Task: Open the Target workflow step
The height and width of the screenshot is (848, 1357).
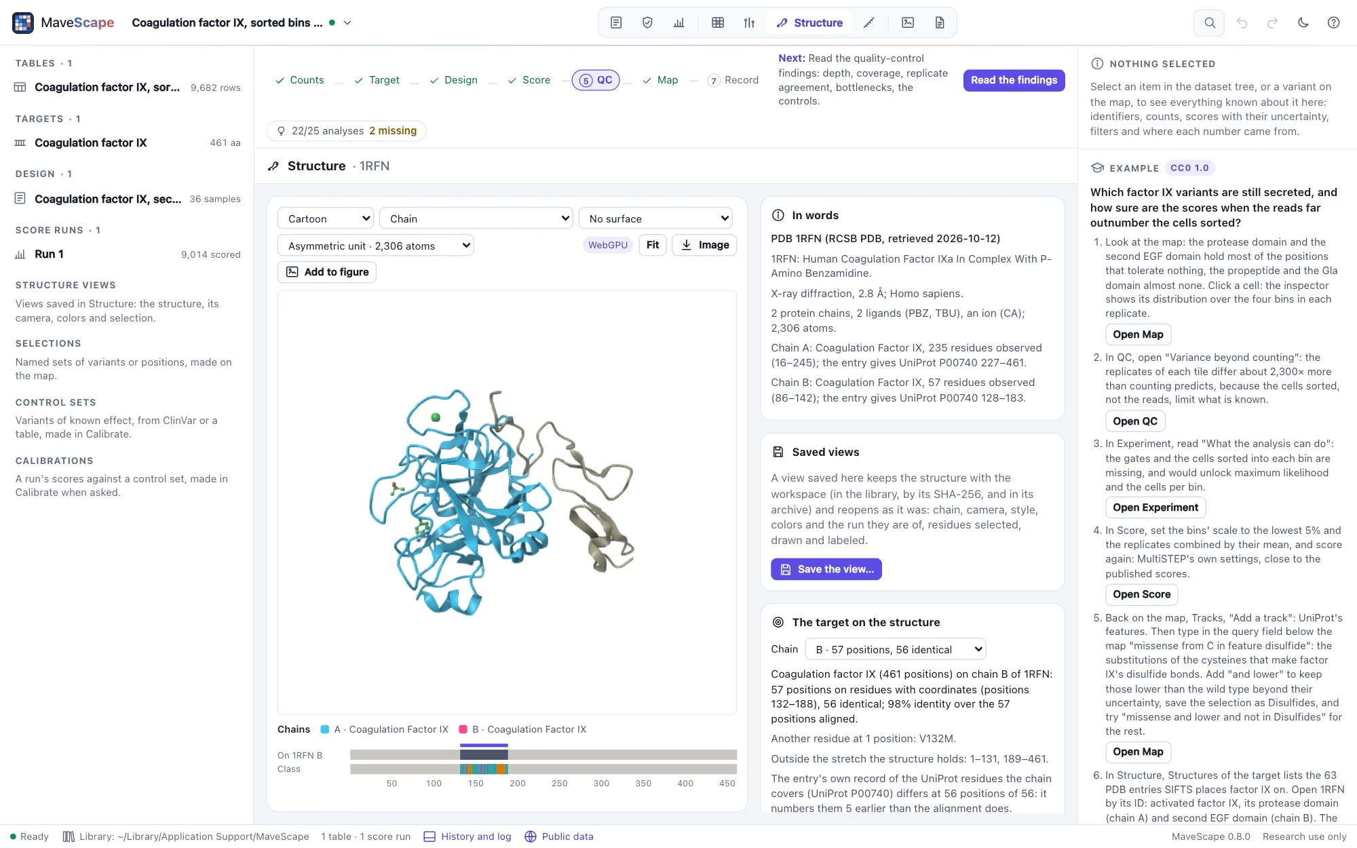Action: [x=377, y=80]
